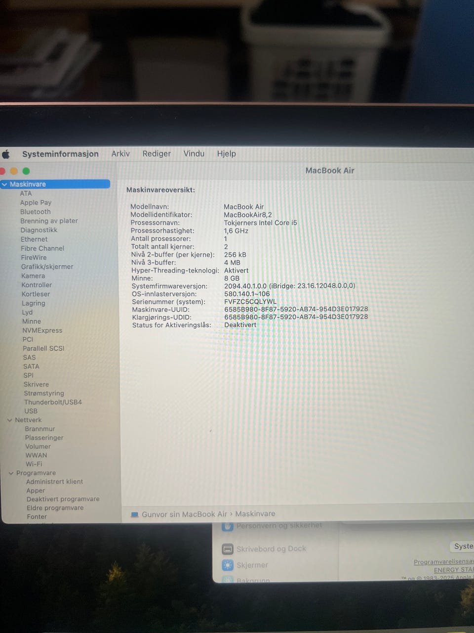Screen dimensions: 474x633
Task: Open the Arkiv menu
Action: pos(120,154)
